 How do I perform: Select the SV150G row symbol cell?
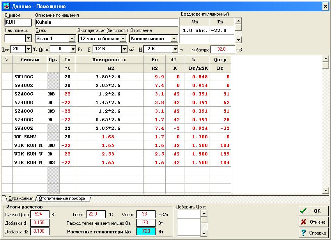30,77
